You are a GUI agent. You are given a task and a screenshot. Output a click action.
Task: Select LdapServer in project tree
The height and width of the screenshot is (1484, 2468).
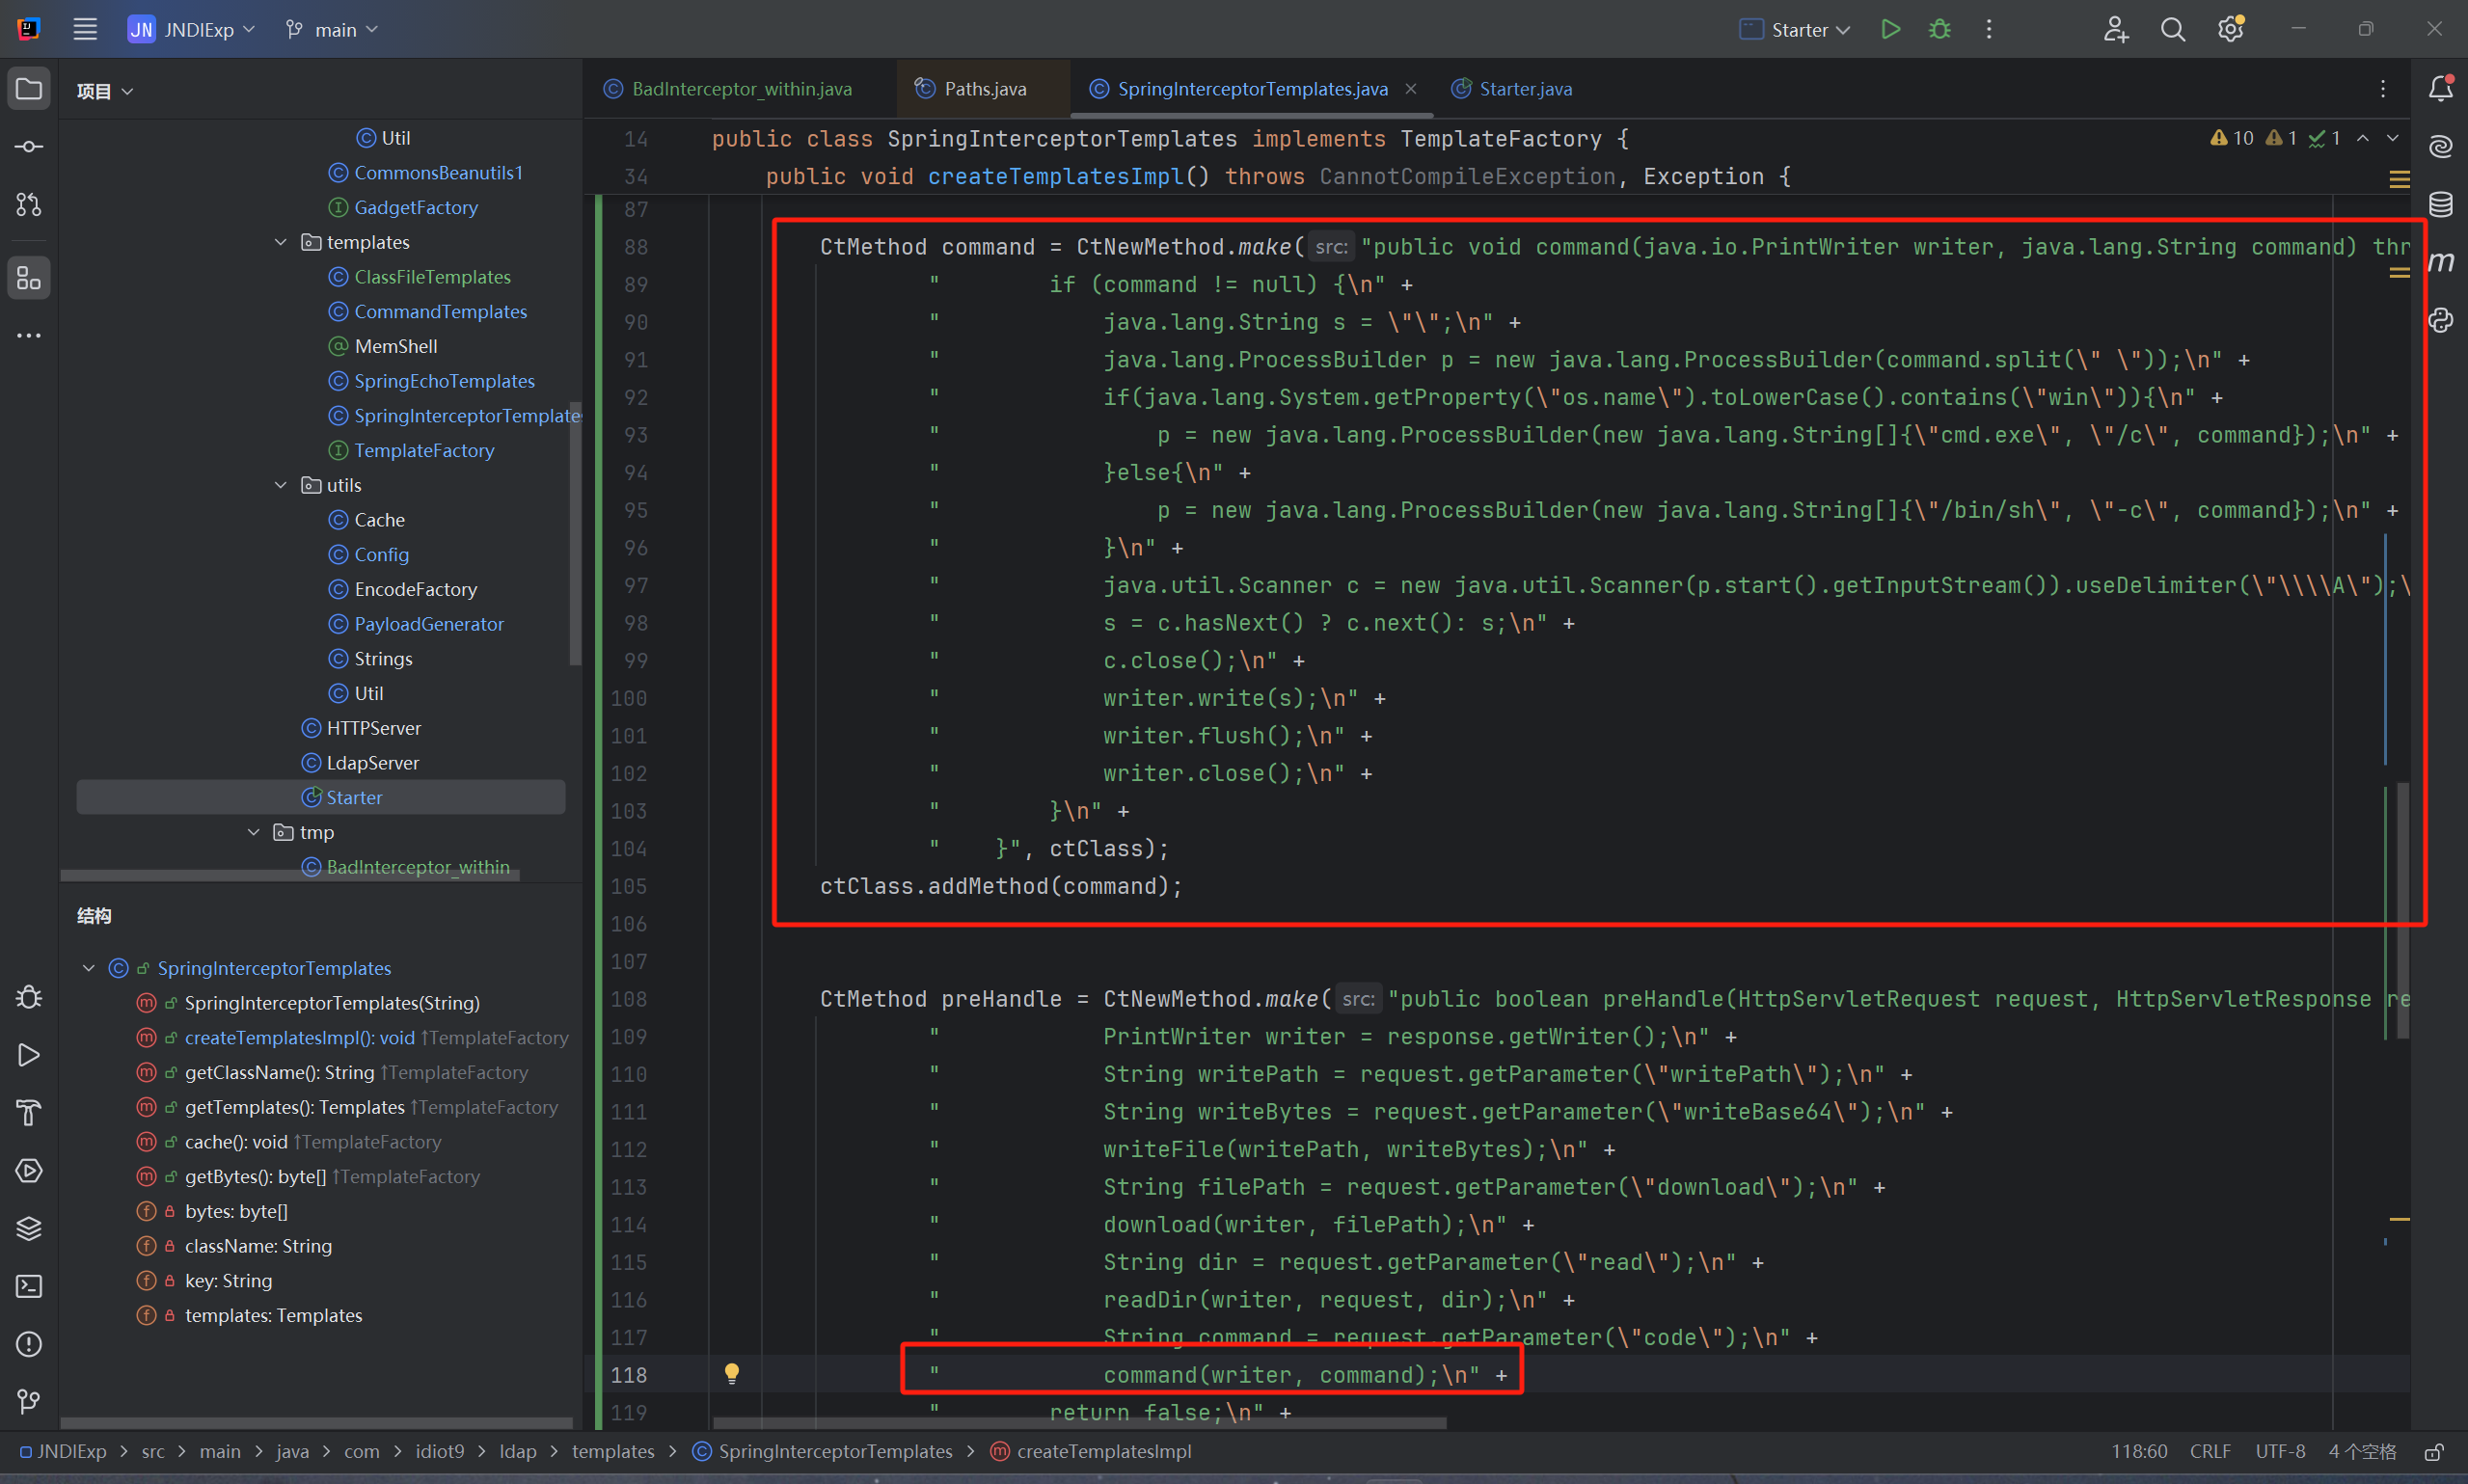(x=372, y=763)
